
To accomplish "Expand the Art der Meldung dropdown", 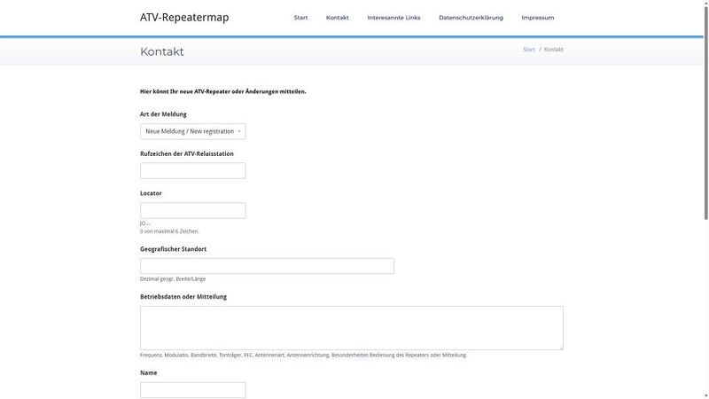I will pyautogui.click(x=192, y=131).
